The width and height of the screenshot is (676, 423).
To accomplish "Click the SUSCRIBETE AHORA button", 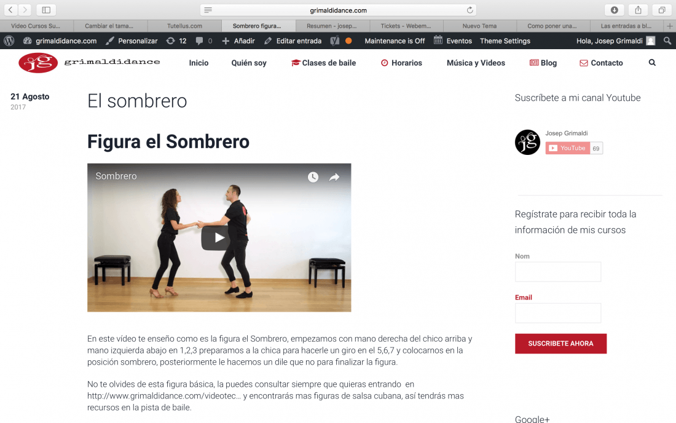I will pos(560,344).
